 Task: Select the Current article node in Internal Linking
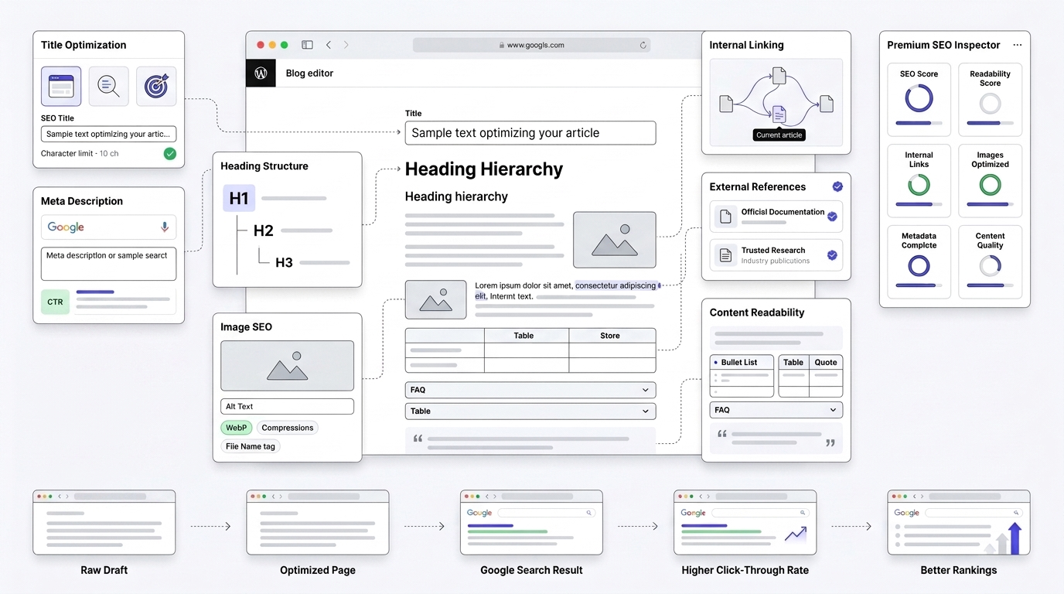779,114
